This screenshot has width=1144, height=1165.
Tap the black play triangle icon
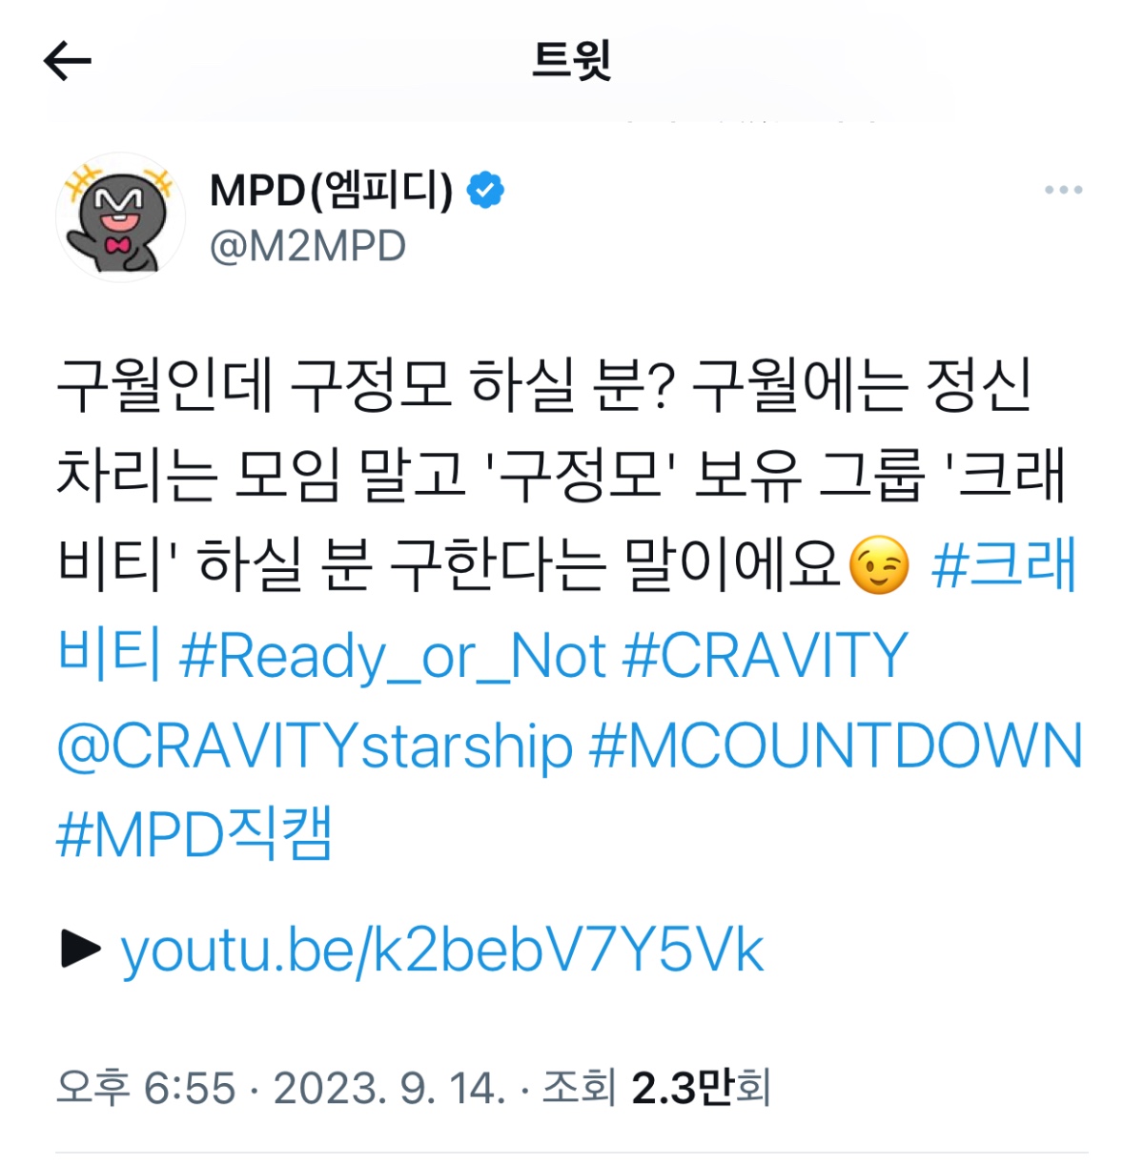(80, 949)
